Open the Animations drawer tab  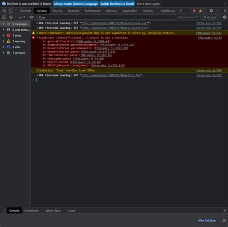[x=31, y=211]
